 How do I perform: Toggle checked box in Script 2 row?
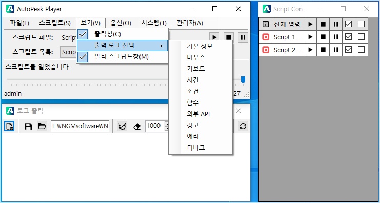coord(349,50)
